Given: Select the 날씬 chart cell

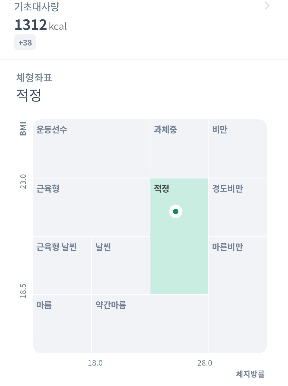Looking at the screenshot, I should click(121, 265).
